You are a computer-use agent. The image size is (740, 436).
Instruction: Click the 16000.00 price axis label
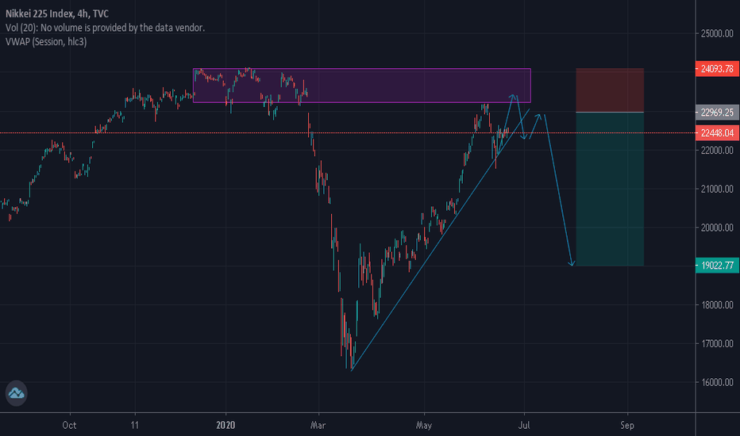(x=717, y=382)
